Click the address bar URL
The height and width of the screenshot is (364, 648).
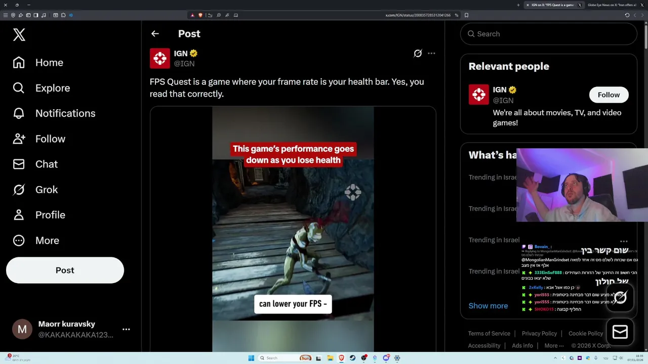(x=418, y=15)
